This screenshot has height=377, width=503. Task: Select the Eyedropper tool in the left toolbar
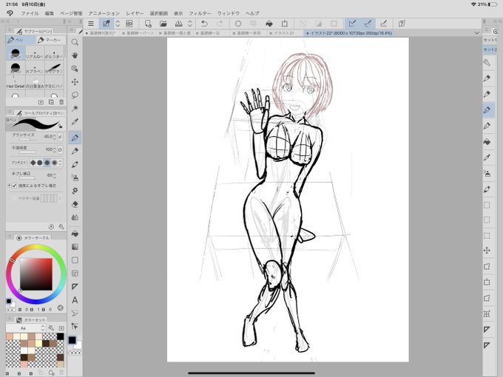coord(75,122)
